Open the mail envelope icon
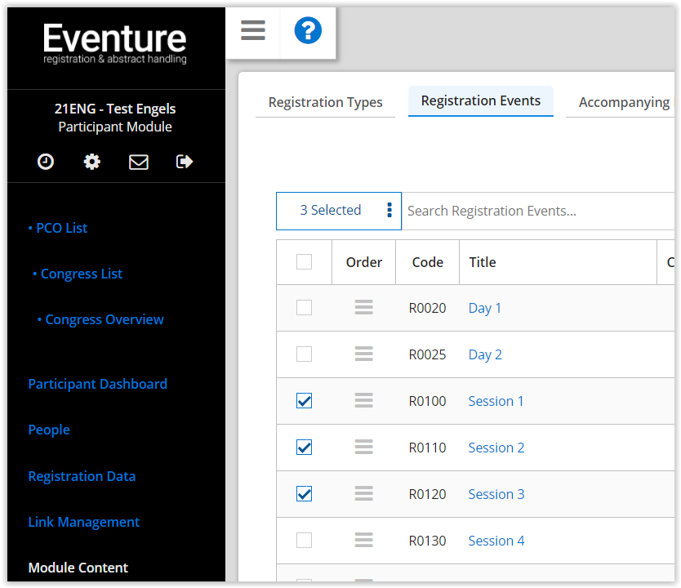 coord(138,162)
